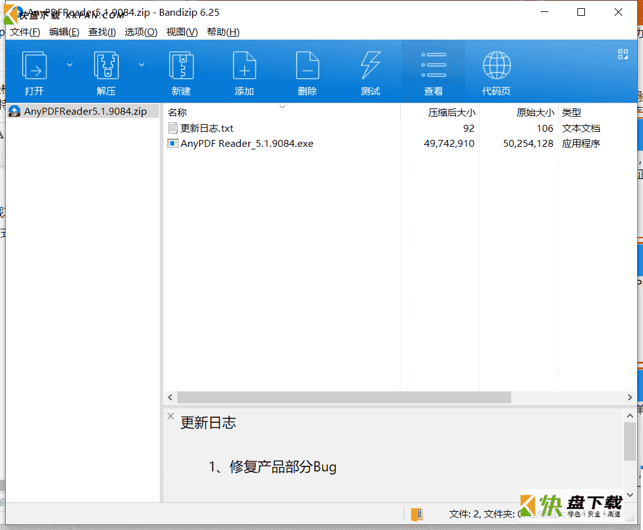Click the Open (打开) archive toolbar icon
This screenshot has width=643, height=530.
34,66
